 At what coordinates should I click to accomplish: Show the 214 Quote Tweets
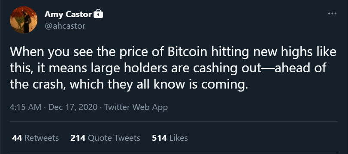[x=105, y=138]
